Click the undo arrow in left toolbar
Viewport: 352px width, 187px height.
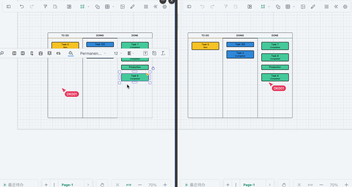click(22, 7)
